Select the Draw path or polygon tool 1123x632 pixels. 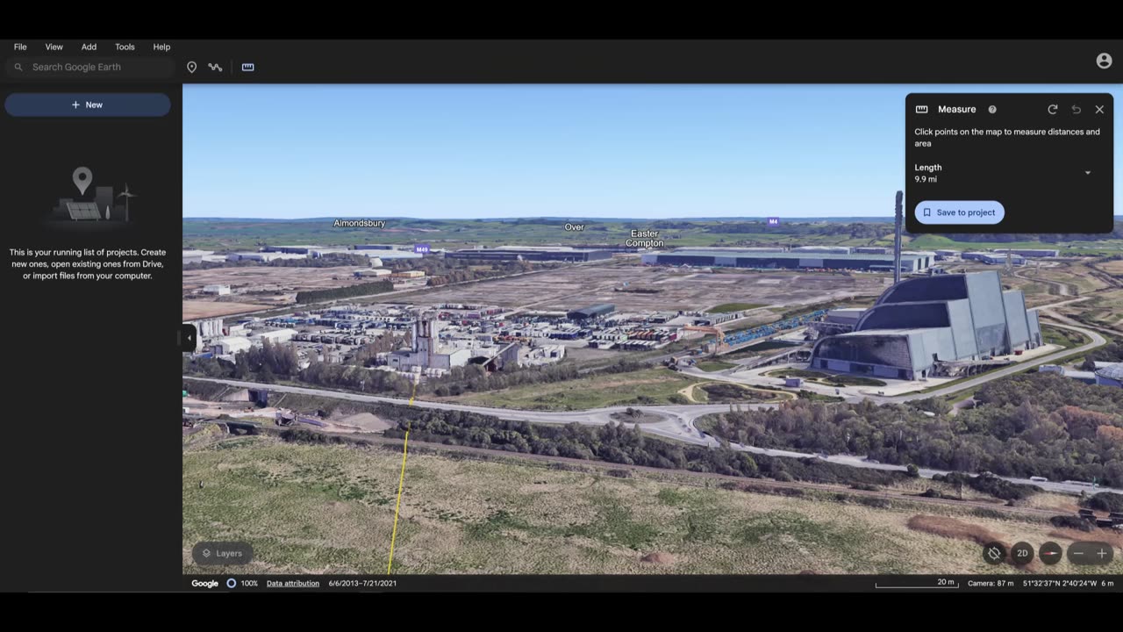click(215, 67)
